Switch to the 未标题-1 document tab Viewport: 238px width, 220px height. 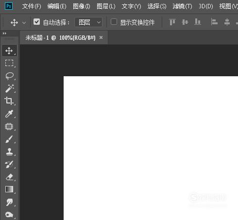point(60,38)
